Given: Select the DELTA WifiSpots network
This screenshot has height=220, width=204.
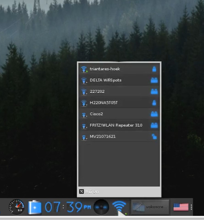Looking at the screenshot, I should (x=119, y=80).
